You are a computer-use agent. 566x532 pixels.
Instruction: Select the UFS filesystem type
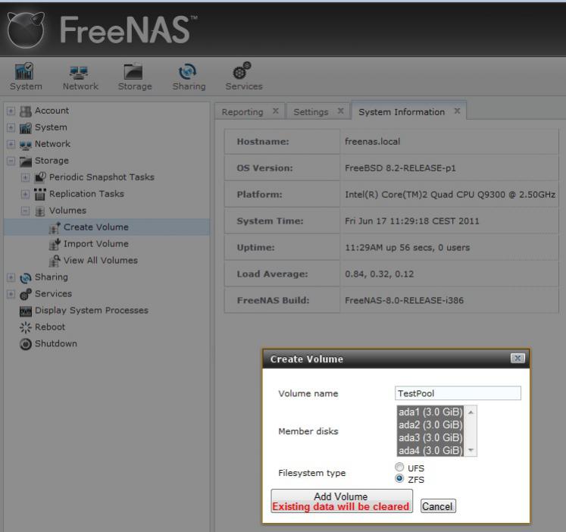(399, 467)
